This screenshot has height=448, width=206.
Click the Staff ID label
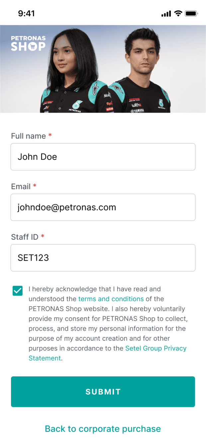(x=25, y=237)
